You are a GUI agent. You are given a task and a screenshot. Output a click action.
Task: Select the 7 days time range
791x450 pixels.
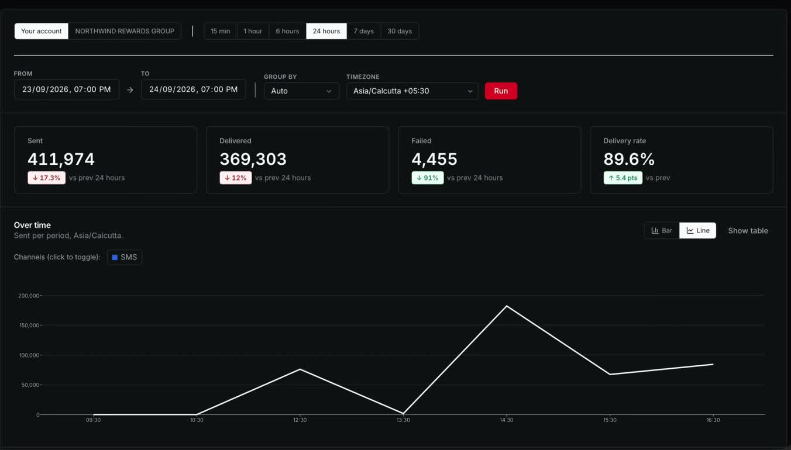point(363,31)
